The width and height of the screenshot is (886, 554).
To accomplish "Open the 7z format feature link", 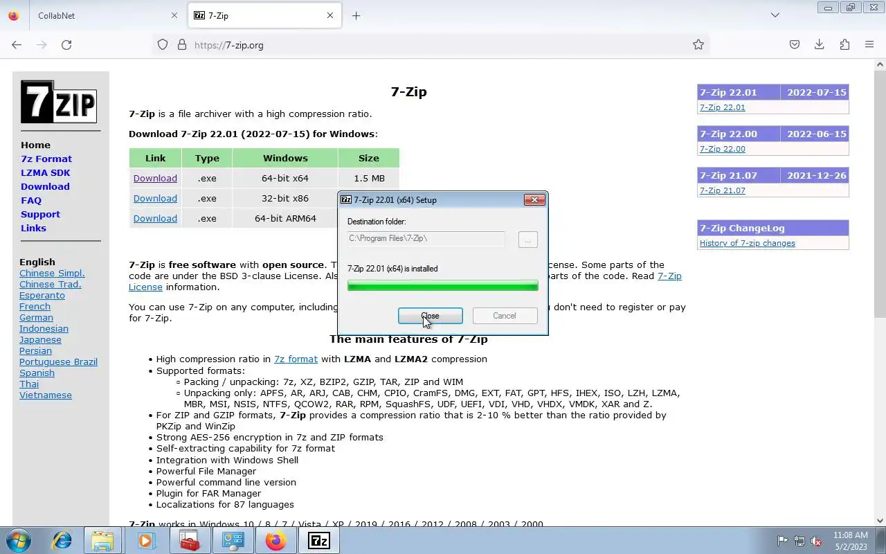I will click(x=296, y=359).
